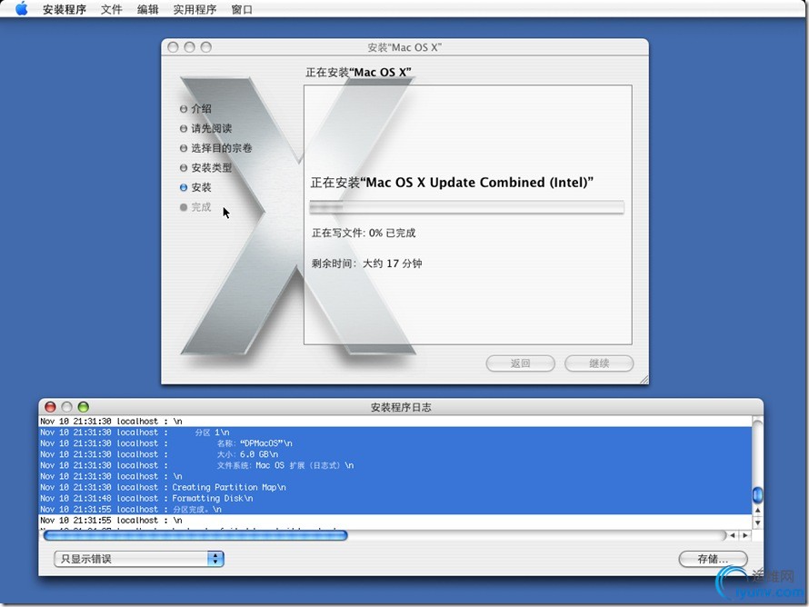809x607 pixels.
Task: Open the 安装程序 menu
Action: tap(64, 10)
